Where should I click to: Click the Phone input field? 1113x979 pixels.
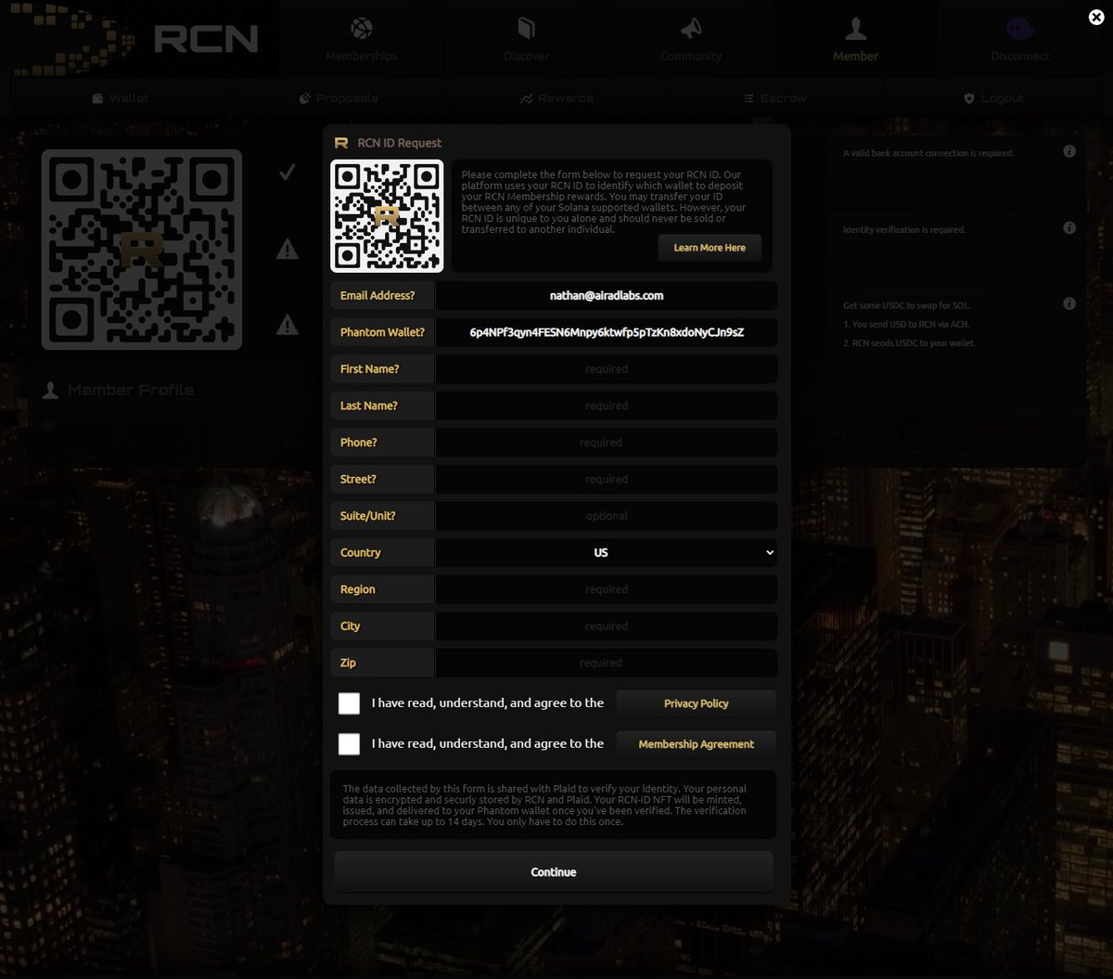607,443
